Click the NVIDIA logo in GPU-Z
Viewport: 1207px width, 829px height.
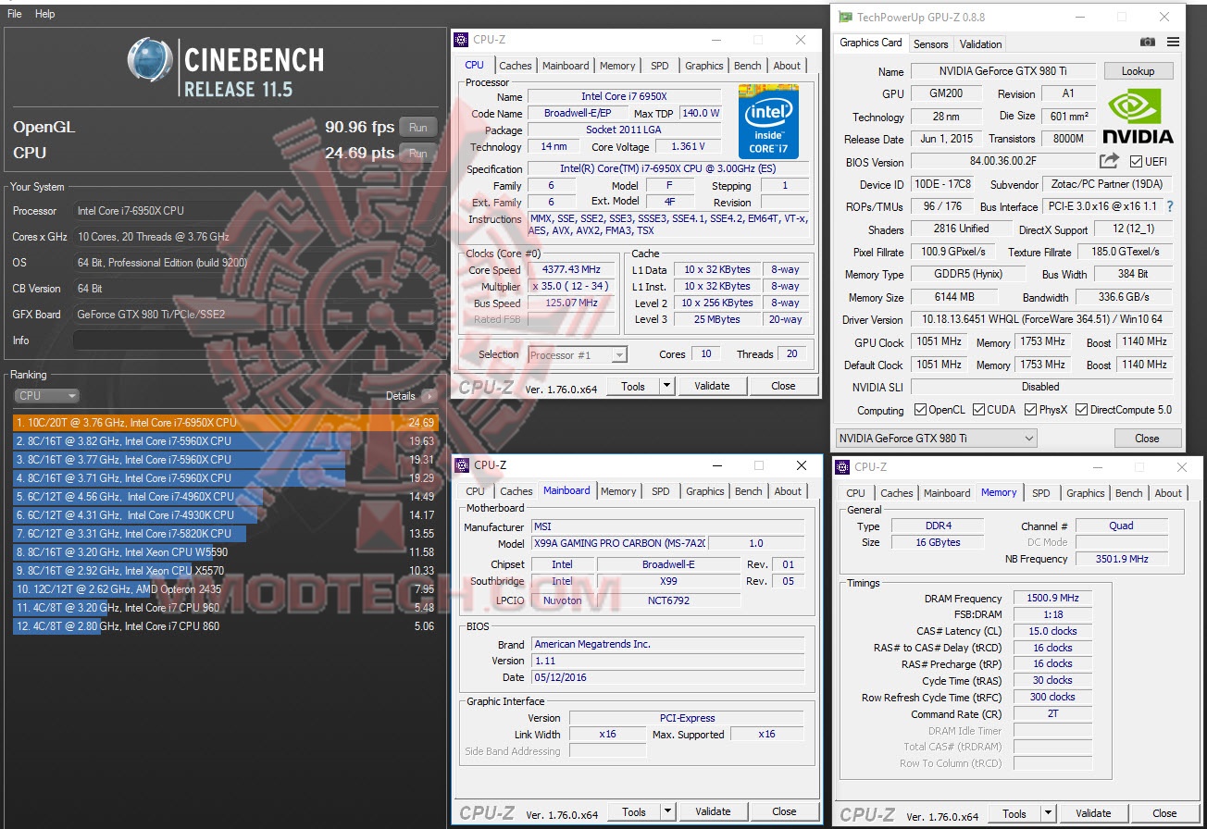[1138, 117]
